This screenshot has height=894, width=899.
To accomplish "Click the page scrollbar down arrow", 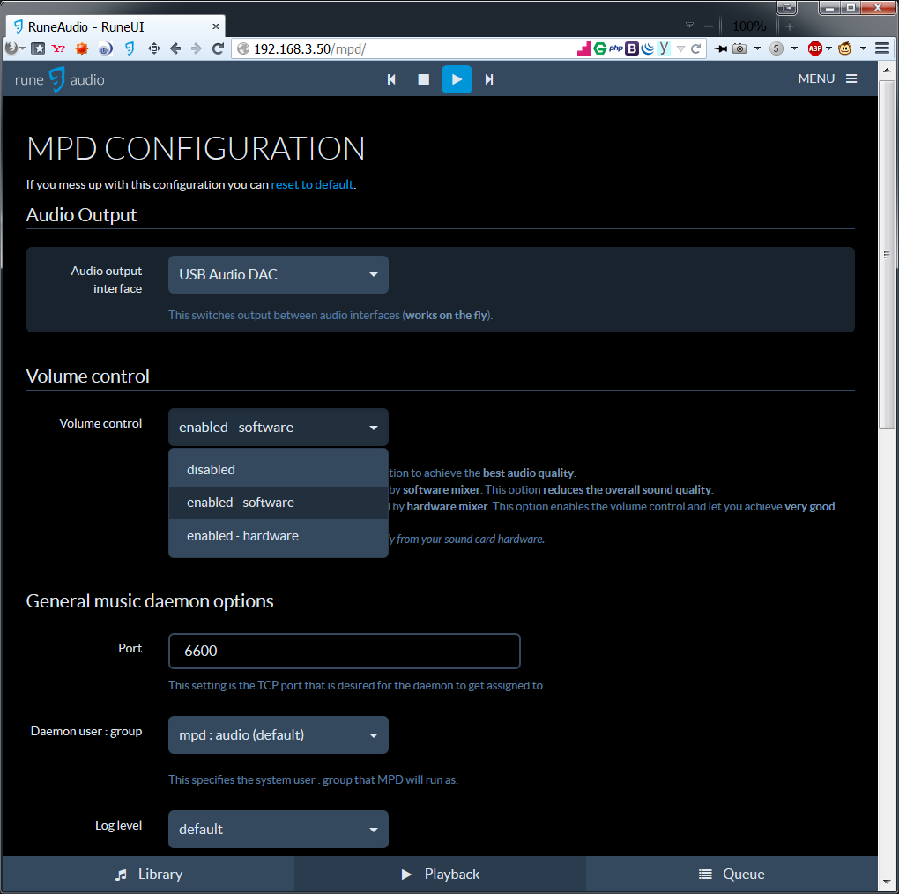I will pyautogui.click(x=887, y=882).
